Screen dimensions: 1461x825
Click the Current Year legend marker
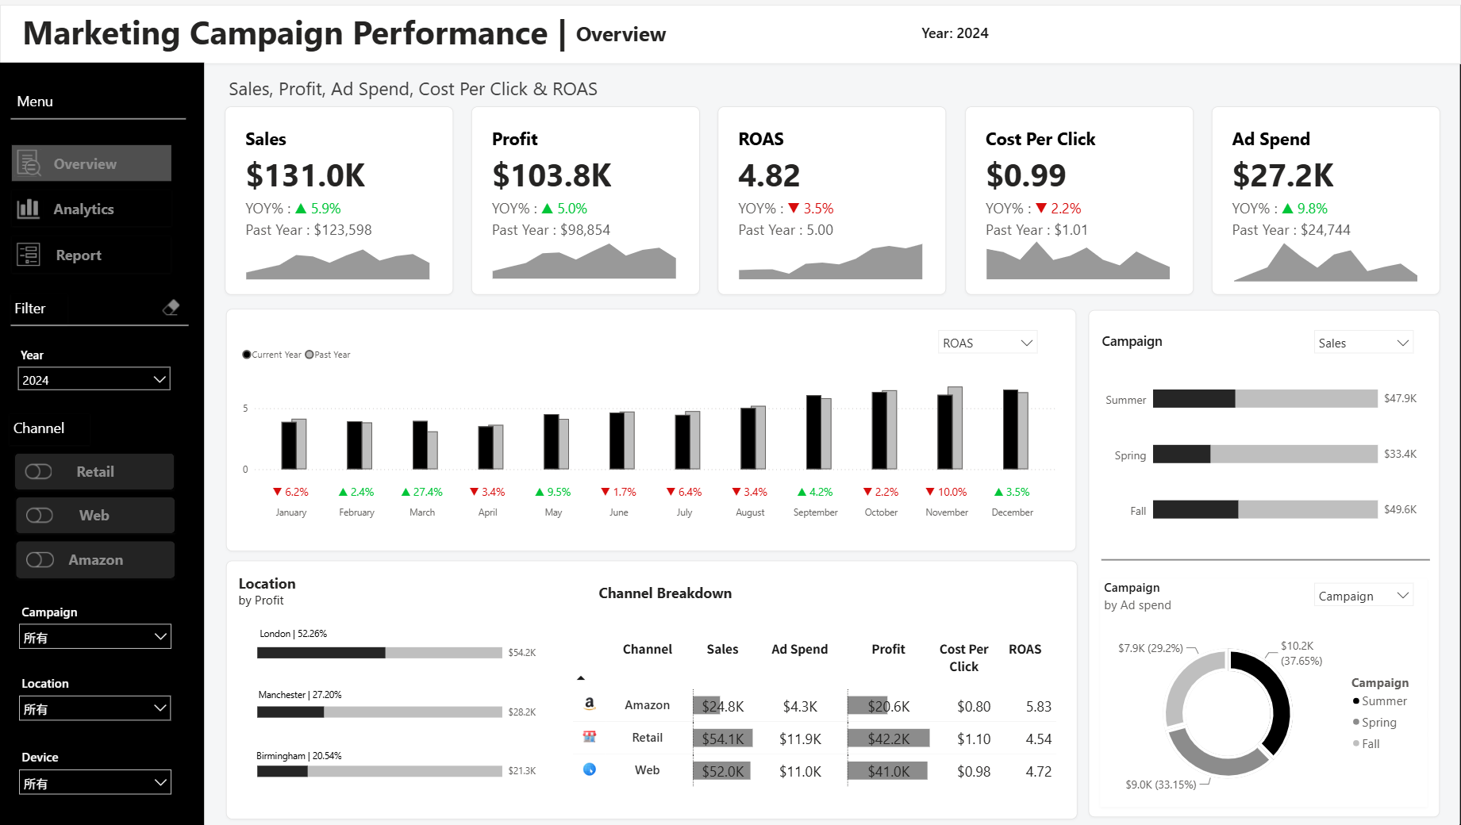coord(247,355)
